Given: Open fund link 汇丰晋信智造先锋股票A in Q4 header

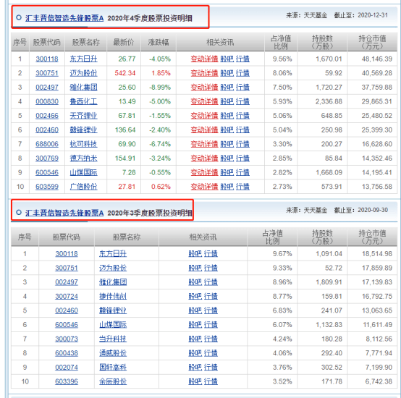Looking at the screenshot, I should [64, 18].
